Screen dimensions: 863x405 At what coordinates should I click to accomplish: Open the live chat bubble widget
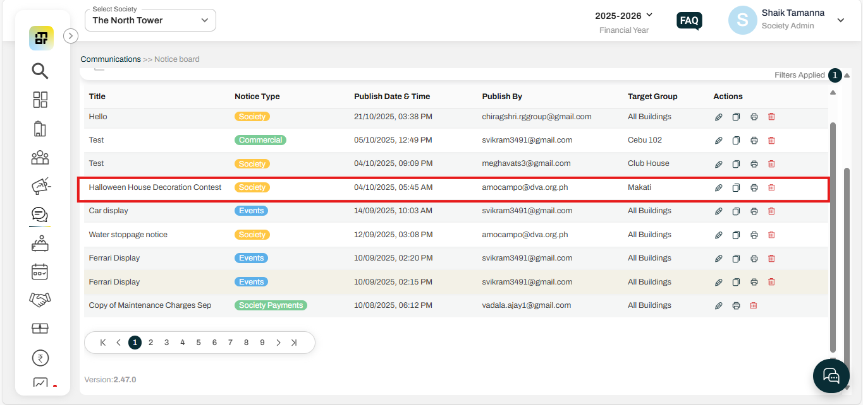coord(831,375)
